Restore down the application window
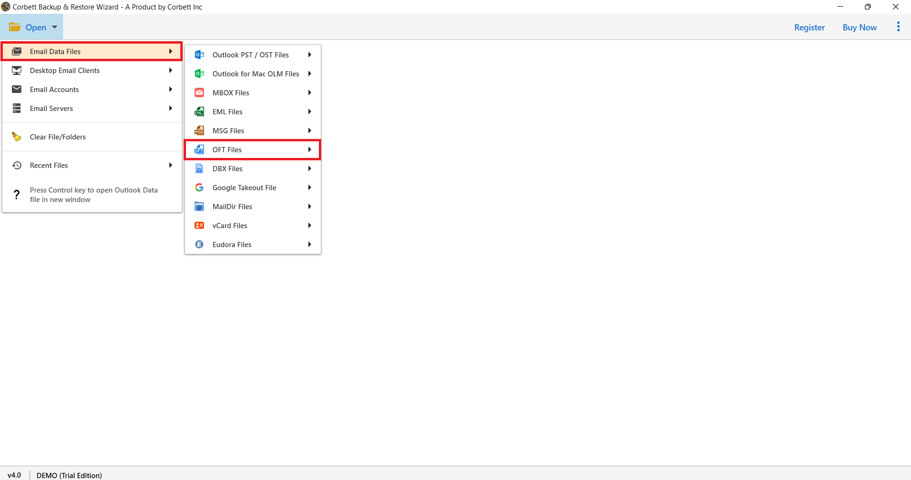 868,7
